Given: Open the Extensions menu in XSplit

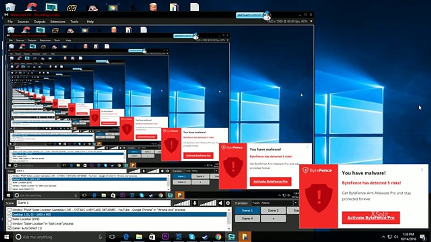Looking at the screenshot, I should click(58, 22).
